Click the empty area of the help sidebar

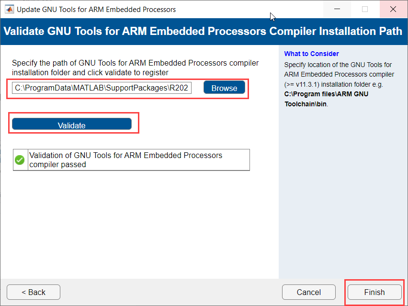pyautogui.click(x=342, y=192)
